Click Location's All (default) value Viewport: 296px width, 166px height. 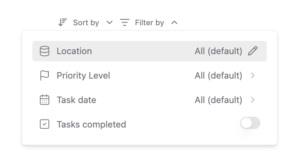218,51
